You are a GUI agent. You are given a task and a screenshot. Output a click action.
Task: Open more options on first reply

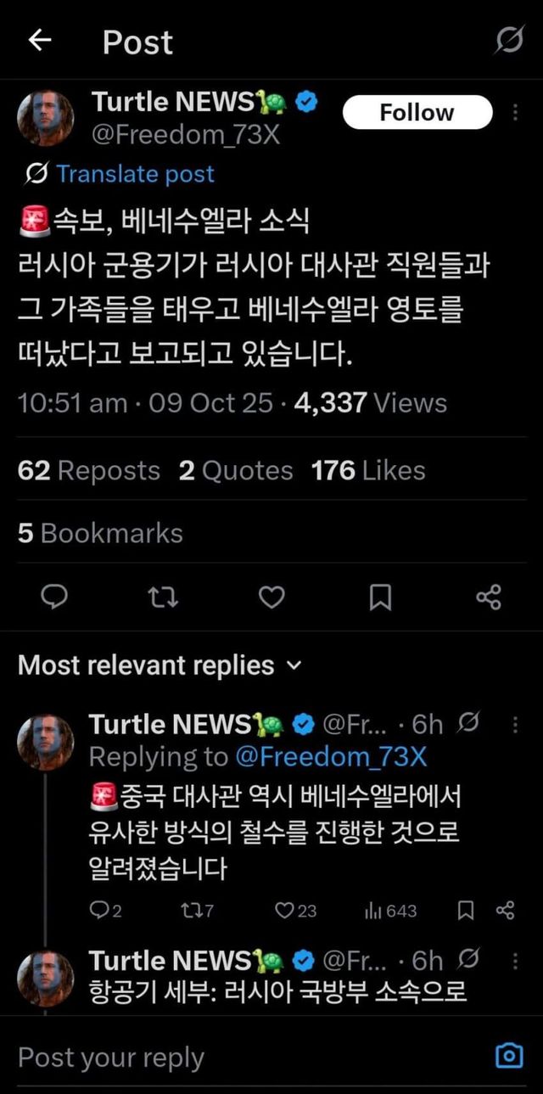pos(516,725)
